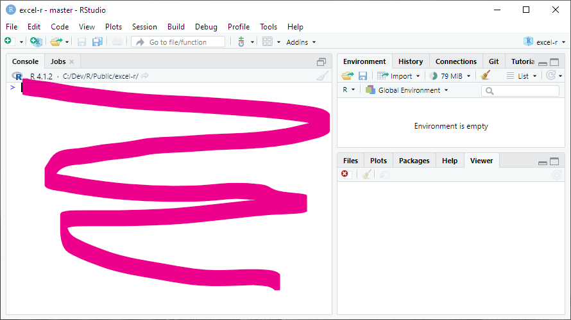The image size is (571, 320).
Task: Click the Create Project icon
Action: point(36,42)
